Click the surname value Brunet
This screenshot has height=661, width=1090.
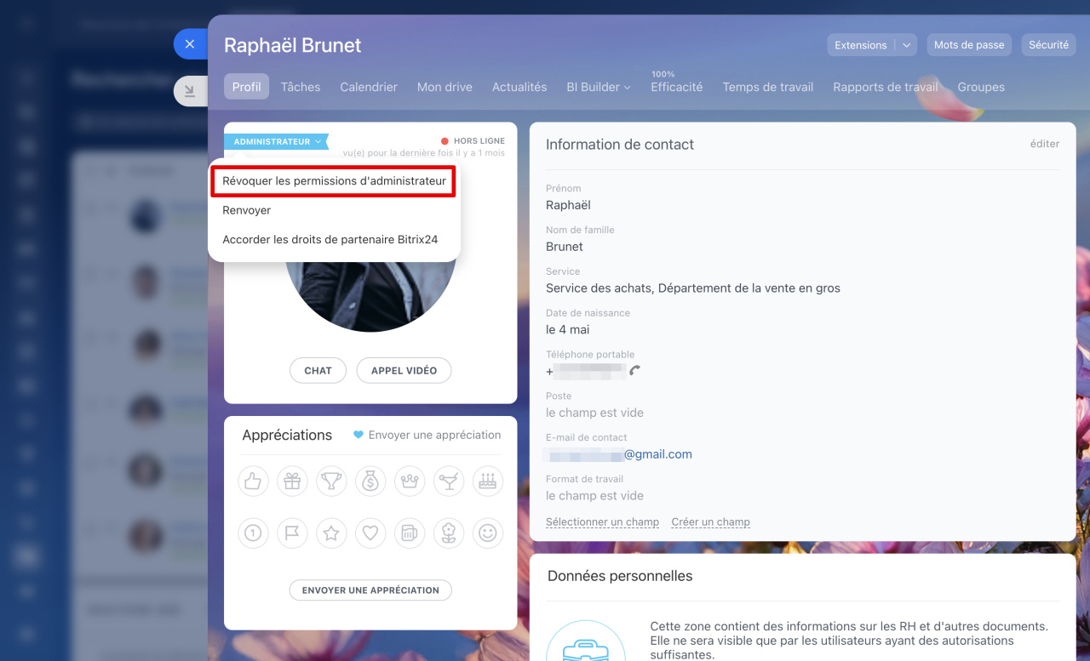click(565, 247)
